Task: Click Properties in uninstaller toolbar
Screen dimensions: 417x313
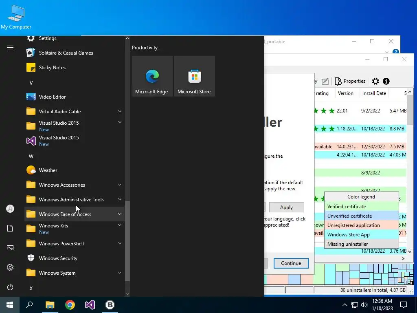Action: coord(350,81)
